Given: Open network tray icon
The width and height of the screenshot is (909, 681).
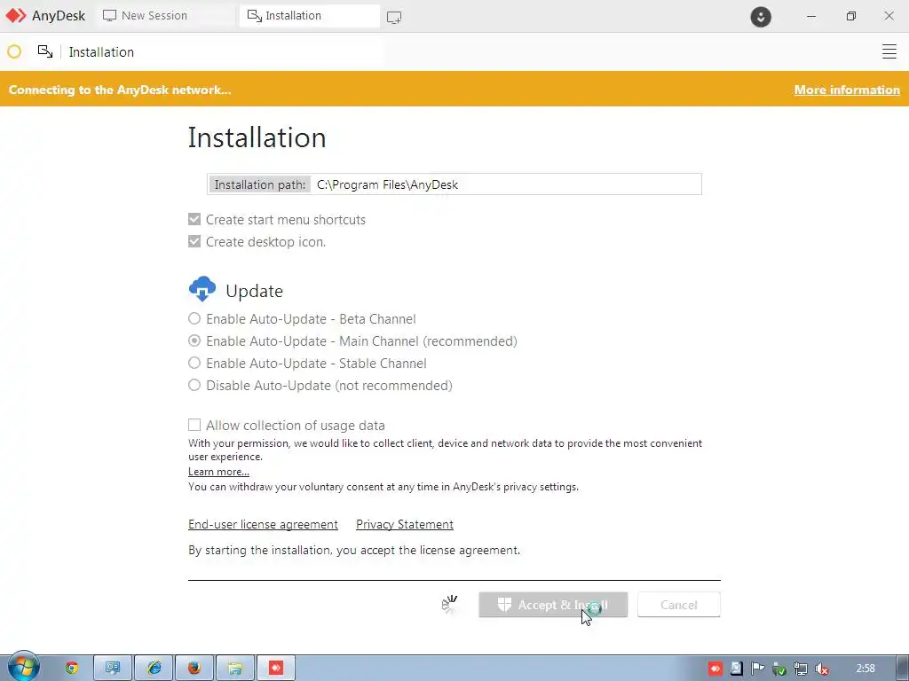Looking at the screenshot, I should [801, 669].
